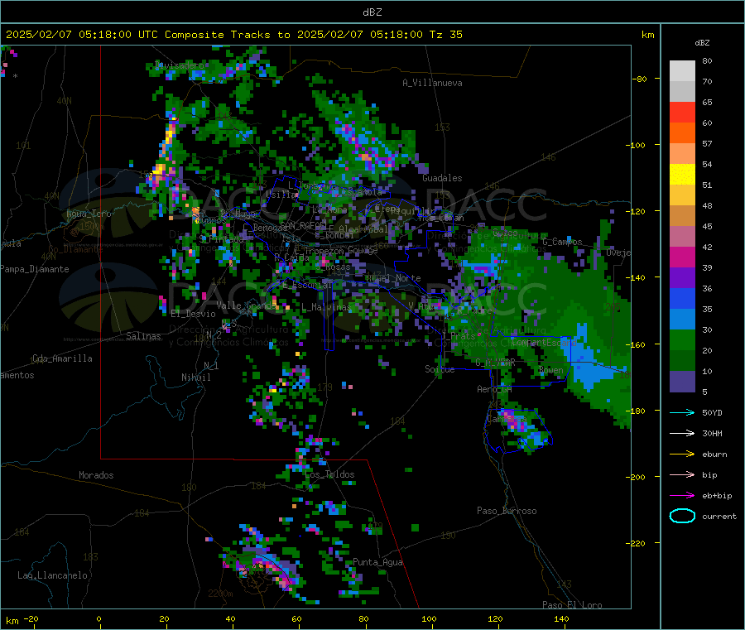Click the light blue 30–35 dBZ swatch
The height and width of the screenshot is (630, 745).
(x=682, y=320)
